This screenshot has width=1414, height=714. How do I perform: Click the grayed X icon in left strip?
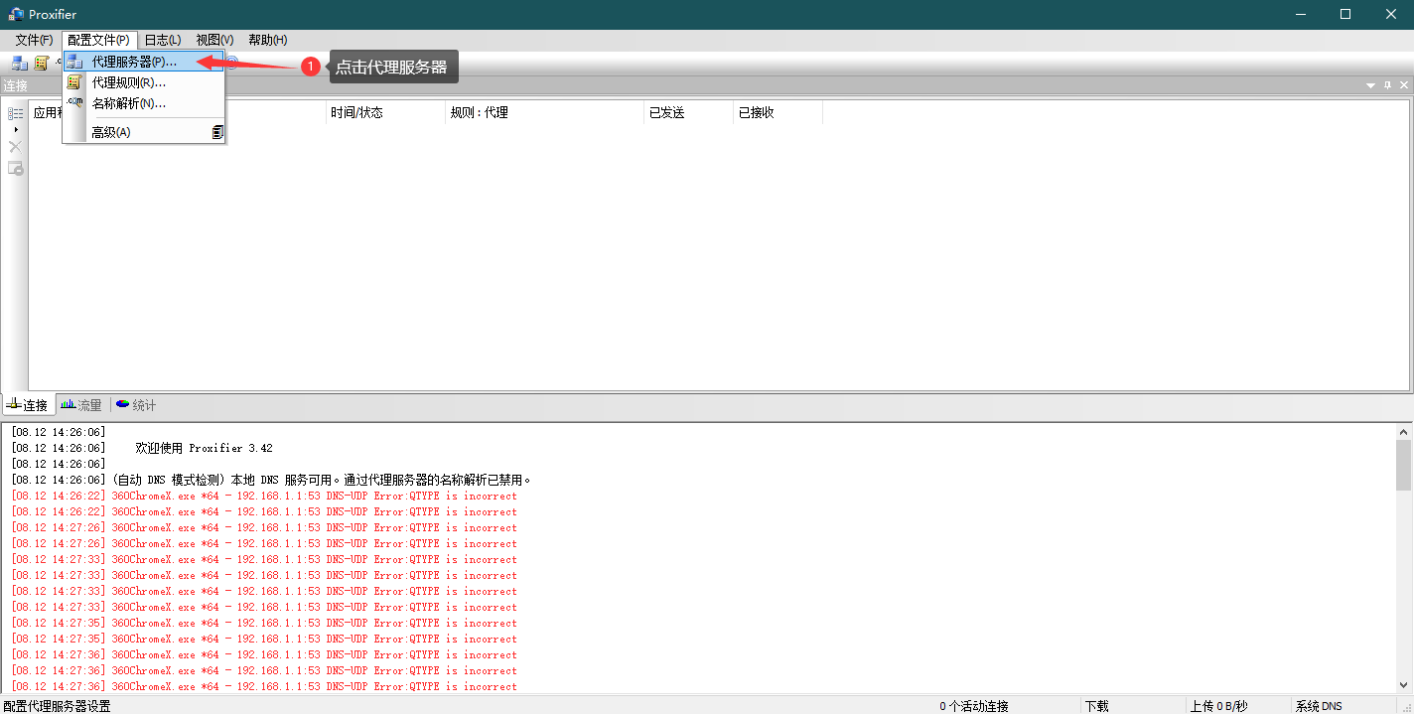tap(15, 147)
